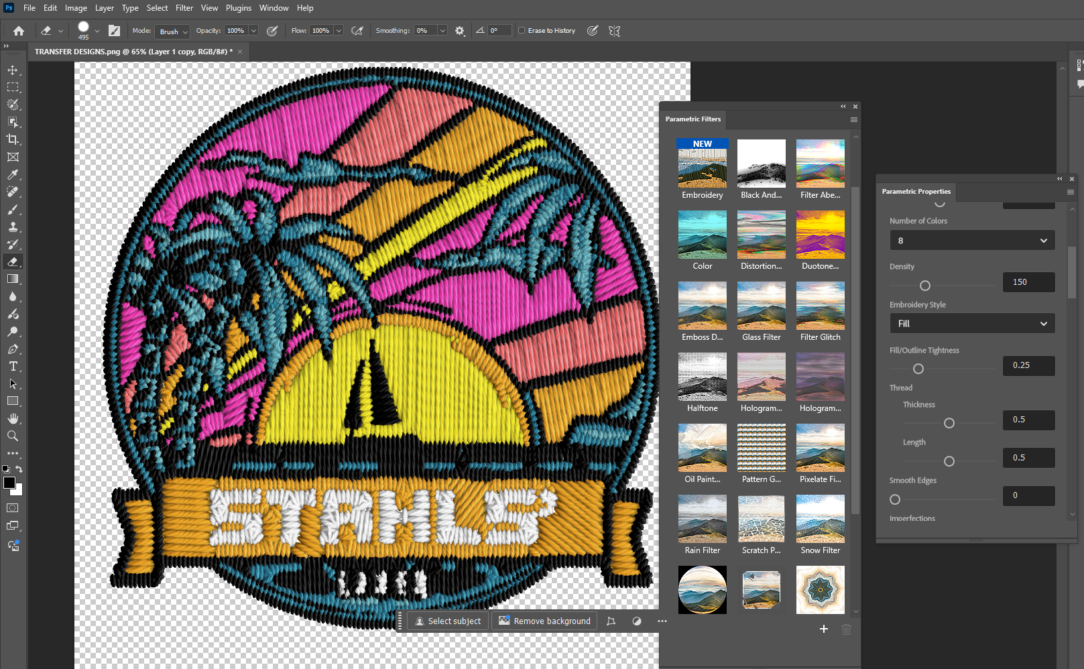This screenshot has height=669, width=1084.
Task: Open the File menu
Action: click(29, 8)
